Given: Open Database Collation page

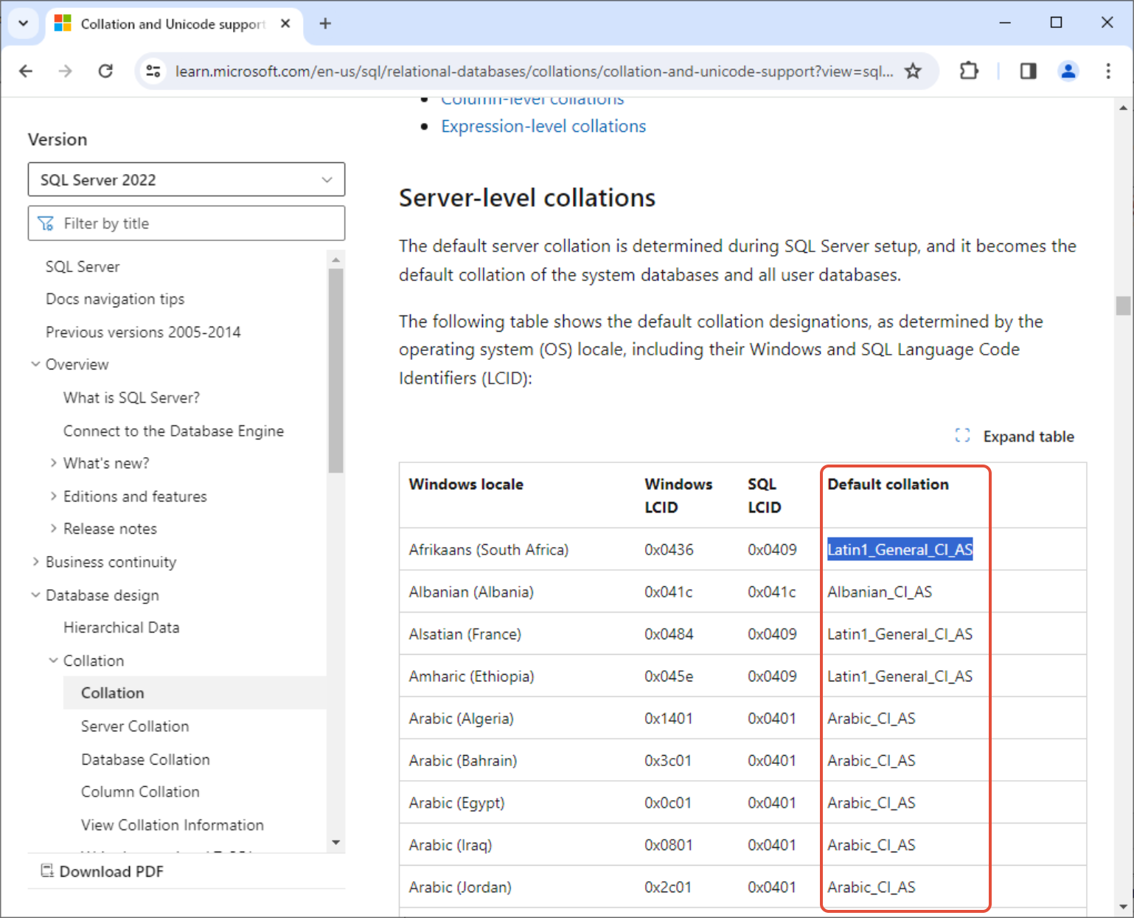Looking at the screenshot, I should click(145, 759).
